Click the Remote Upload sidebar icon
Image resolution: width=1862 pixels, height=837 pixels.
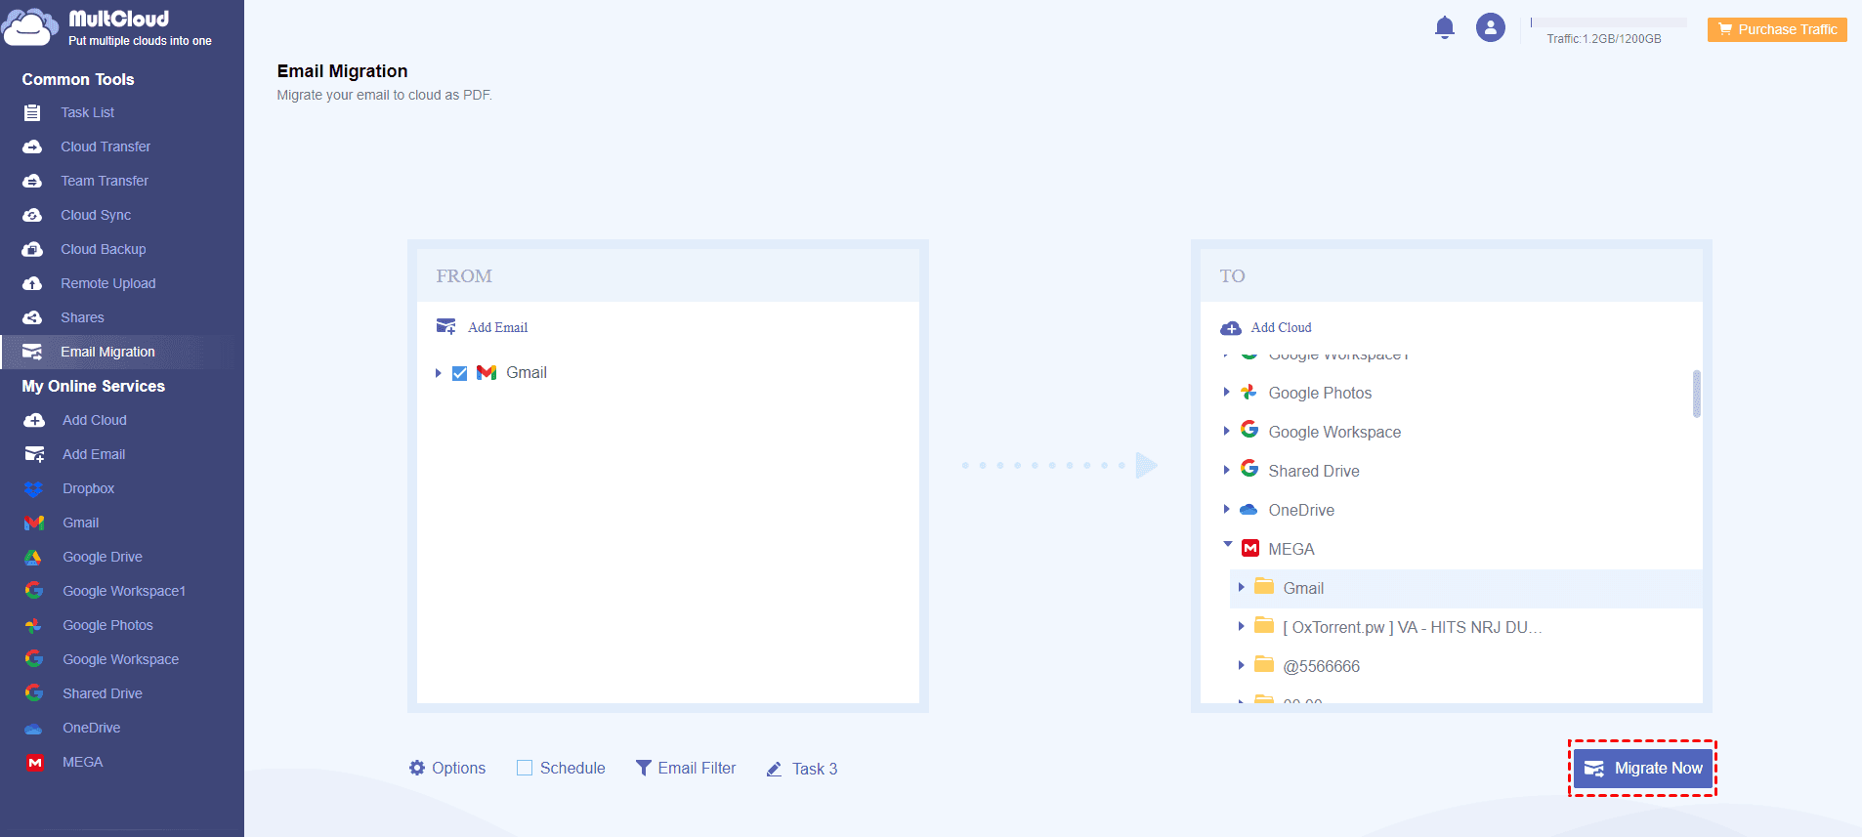click(32, 283)
